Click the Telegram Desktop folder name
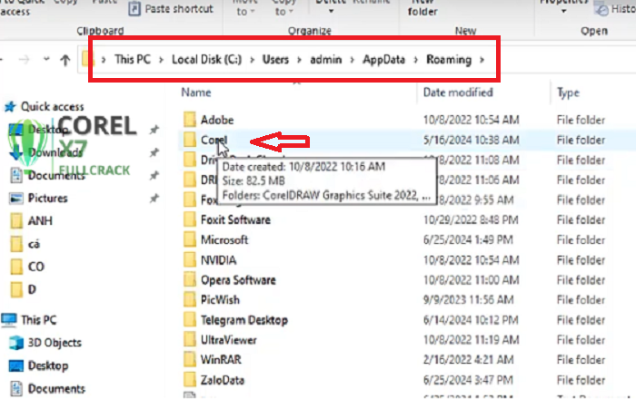 (244, 320)
